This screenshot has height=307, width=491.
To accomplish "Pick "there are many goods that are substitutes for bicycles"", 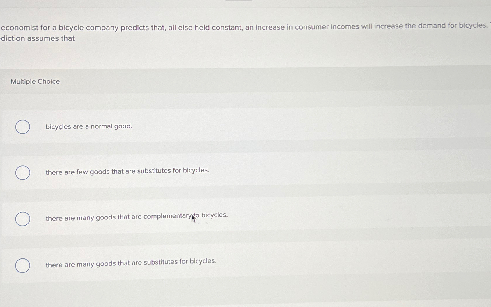I will [22, 265].
